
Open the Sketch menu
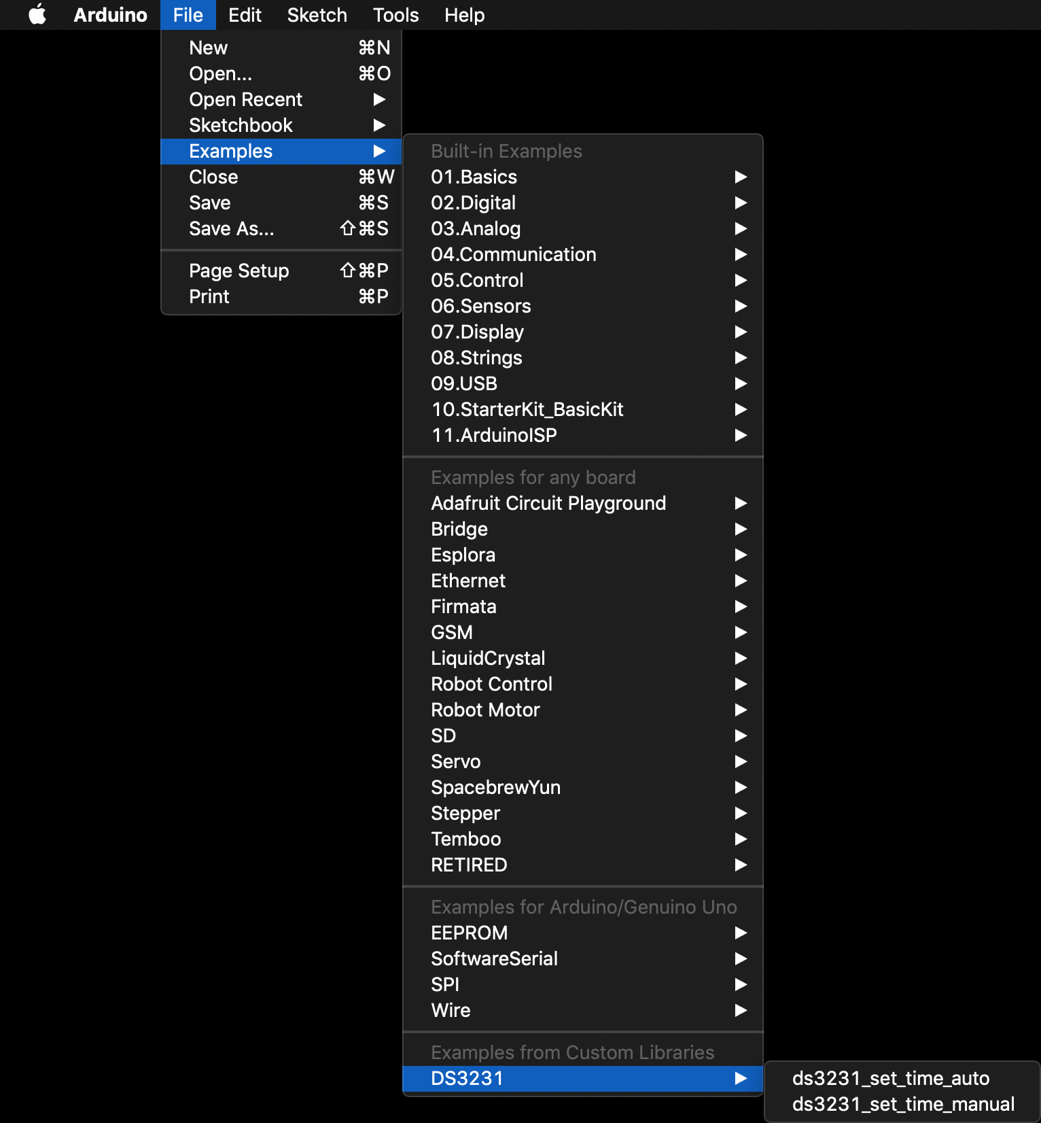pos(317,15)
